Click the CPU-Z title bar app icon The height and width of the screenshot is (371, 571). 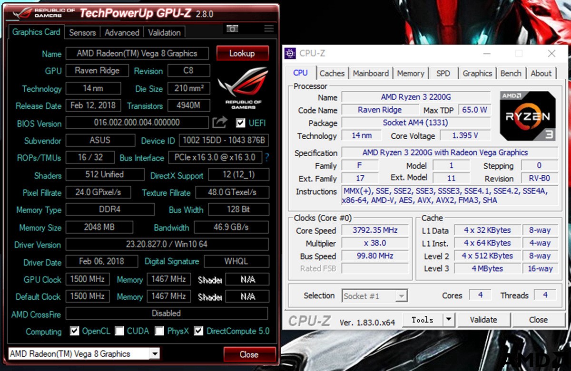pyautogui.click(x=290, y=53)
